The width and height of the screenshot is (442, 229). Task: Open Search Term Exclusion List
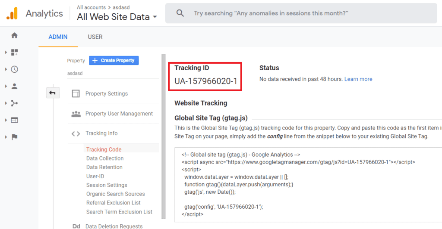119,212
